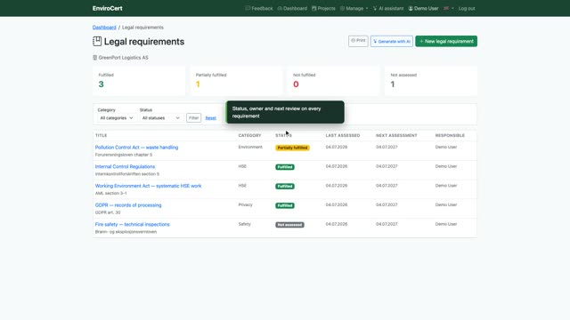Screen dimensions: 570x320
Task: Open the Feedback menu item
Action: pyautogui.click(x=259, y=8)
